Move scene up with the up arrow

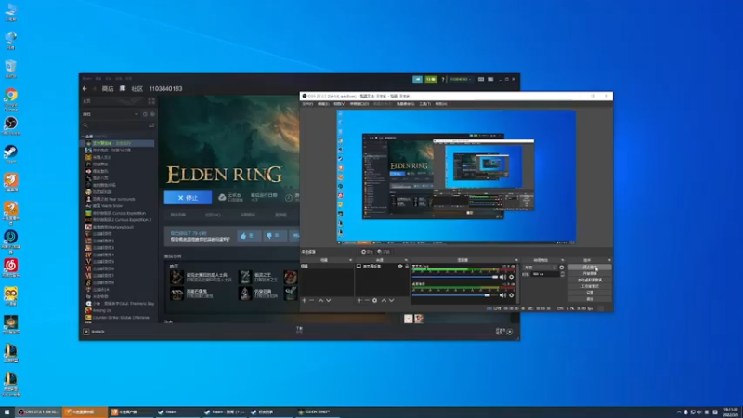(320, 300)
